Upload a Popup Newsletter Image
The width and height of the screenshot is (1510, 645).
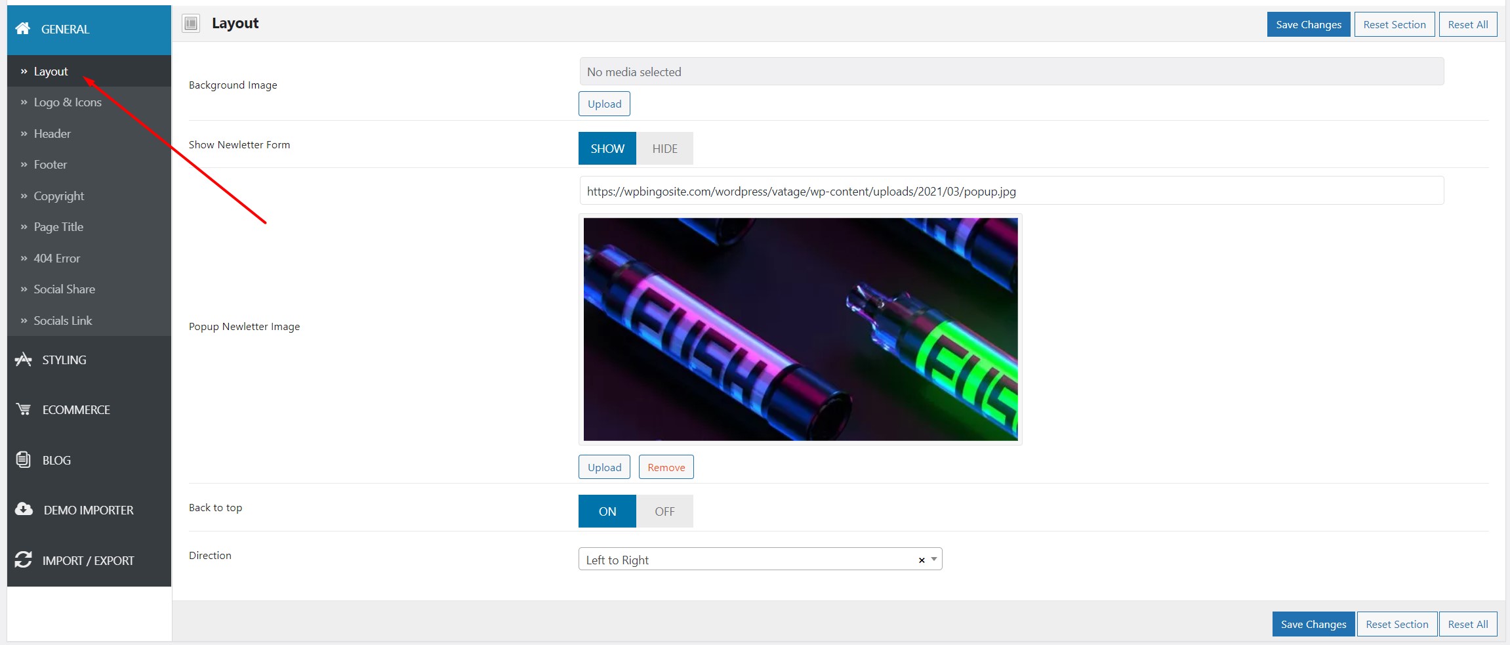click(604, 467)
